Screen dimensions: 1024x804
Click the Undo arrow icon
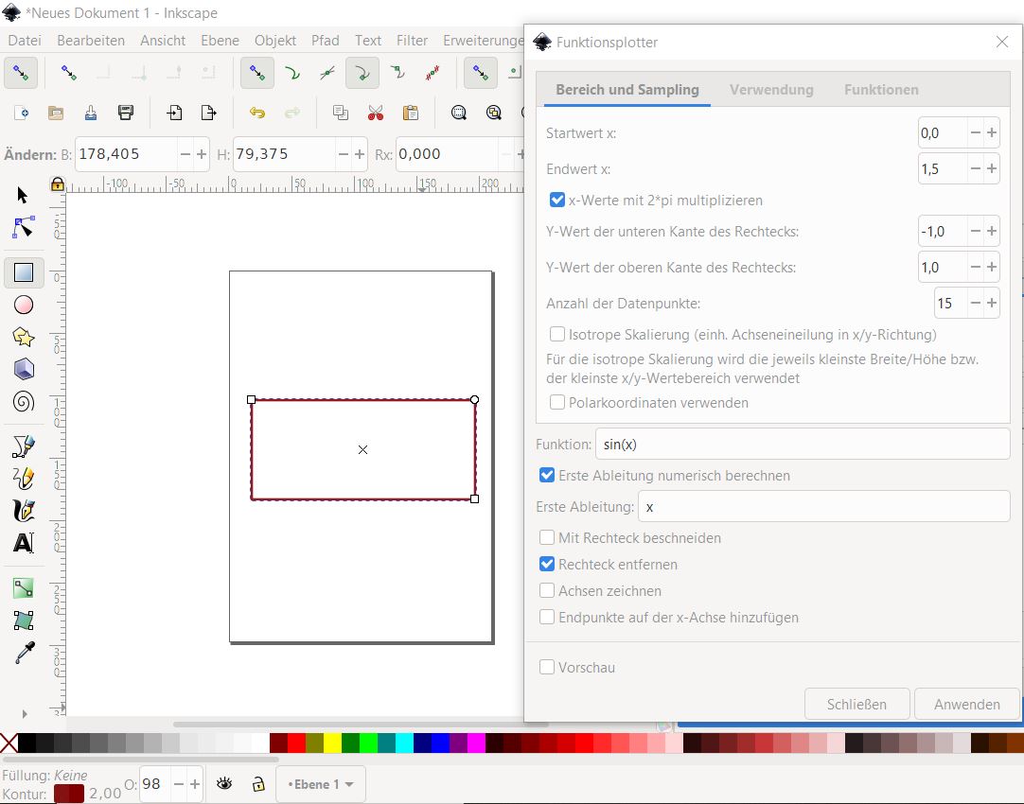pyautogui.click(x=256, y=114)
